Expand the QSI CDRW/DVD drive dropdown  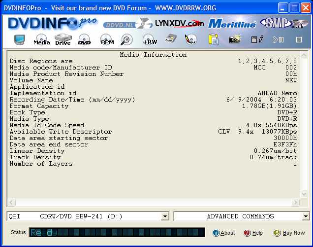click(x=165, y=216)
